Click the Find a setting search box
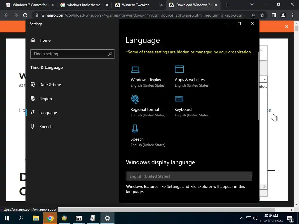This screenshot has width=299, height=224. pos(72,54)
